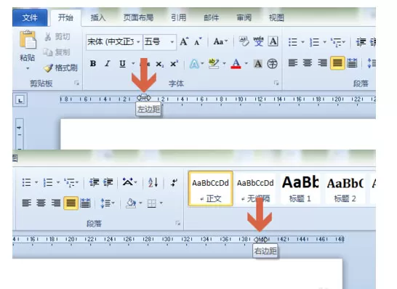
Task: Apply the 标题 1 heading style
Action: [300, 188]
